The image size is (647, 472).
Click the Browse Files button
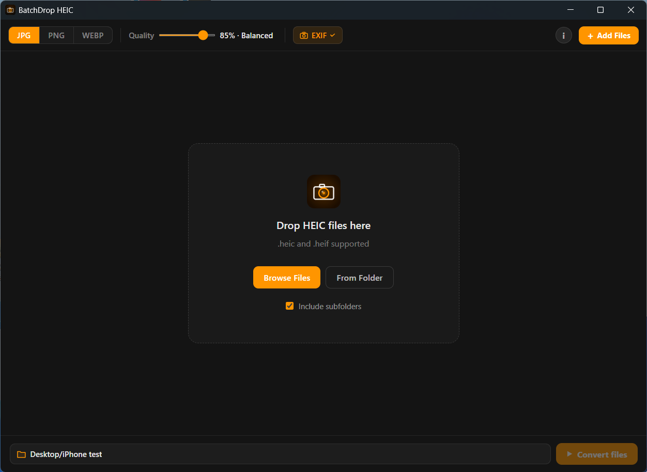[x=287, y=278]
